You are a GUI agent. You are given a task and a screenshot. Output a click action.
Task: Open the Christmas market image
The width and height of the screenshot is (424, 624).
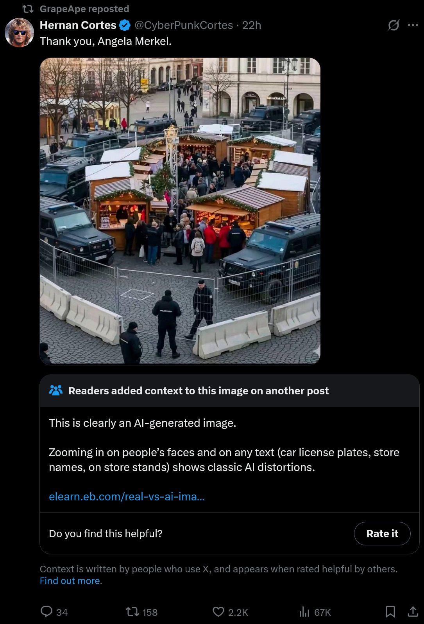tap(180, 211)
